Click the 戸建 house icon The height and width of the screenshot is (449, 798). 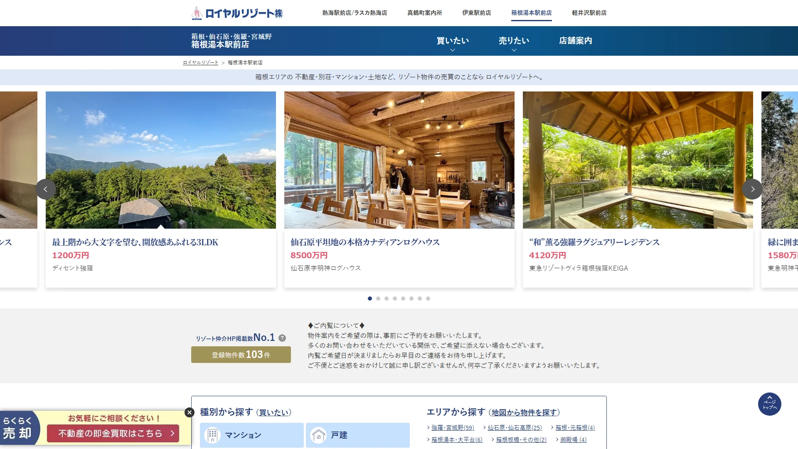(x=319, y=435)
